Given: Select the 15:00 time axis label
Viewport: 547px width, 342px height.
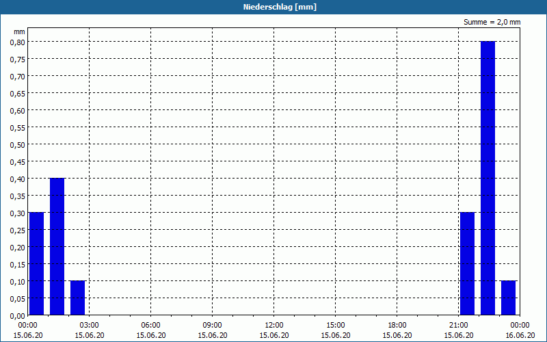Looking at the screenshot, I should tap(336, 326).
